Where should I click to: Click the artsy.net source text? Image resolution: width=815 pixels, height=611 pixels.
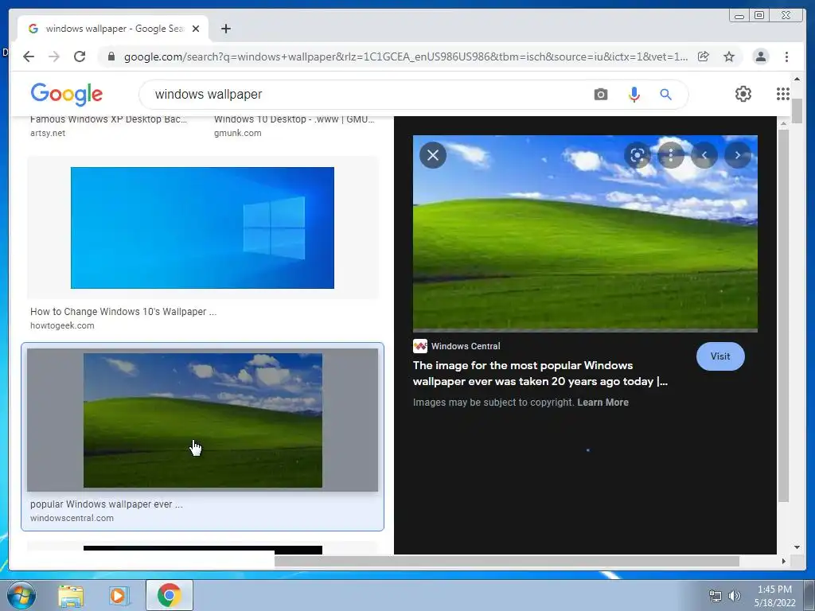48,133
